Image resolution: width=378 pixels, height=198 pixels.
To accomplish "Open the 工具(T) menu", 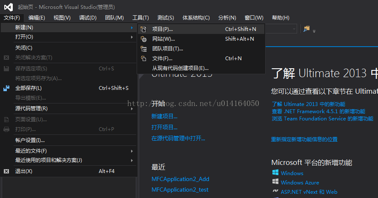I will pyautogui.click(x=140, y=18).
